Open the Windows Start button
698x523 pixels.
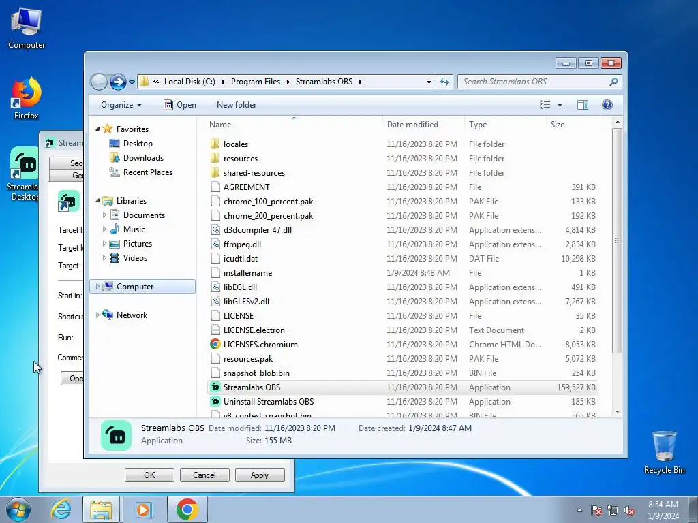pos(18,509)
